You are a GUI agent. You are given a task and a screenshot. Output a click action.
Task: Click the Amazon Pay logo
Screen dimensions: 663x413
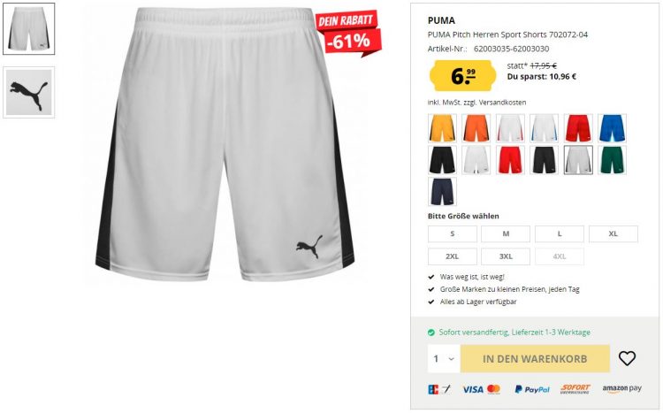pos(621,388)
